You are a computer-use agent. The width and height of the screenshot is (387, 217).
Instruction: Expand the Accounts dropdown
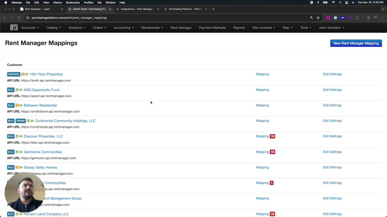[30, 28]
